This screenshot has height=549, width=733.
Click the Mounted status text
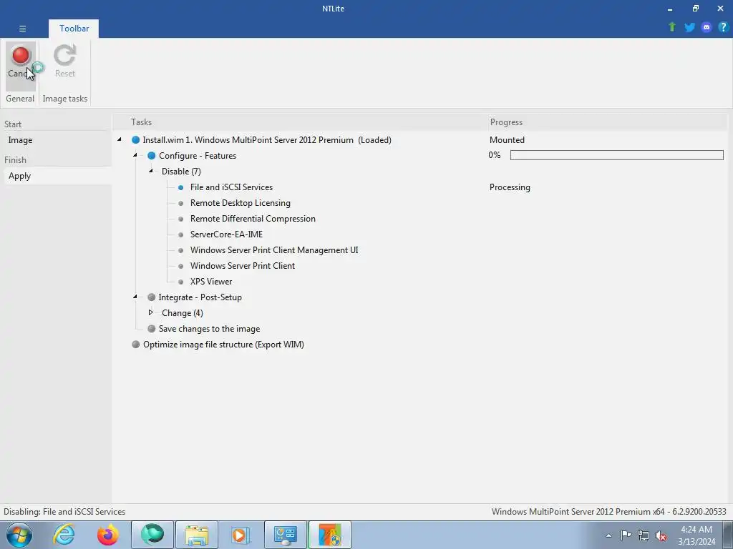(x=507, y=140)
